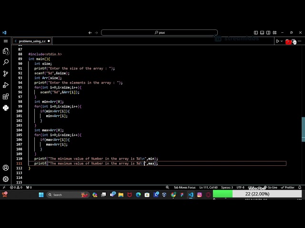
Task: Switch to VS Code in the taskbar
Action: pyautogui.click(x=191, y=195)
